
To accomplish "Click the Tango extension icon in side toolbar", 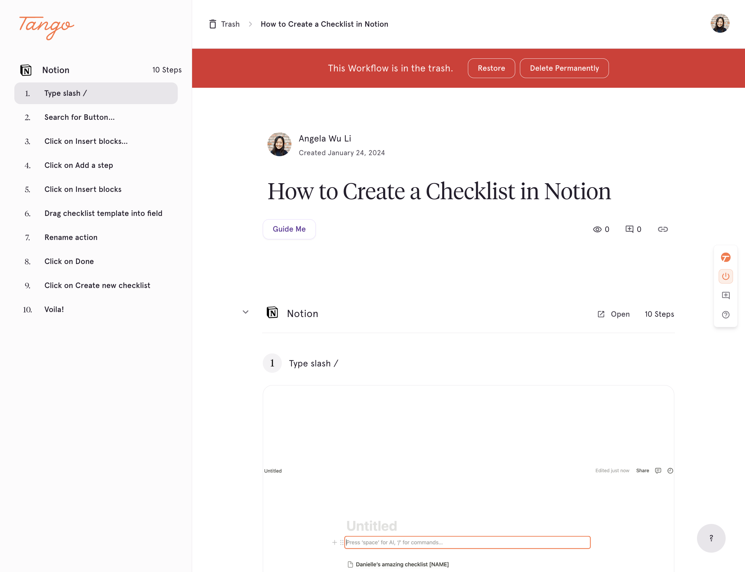I will tap(726, 257).
